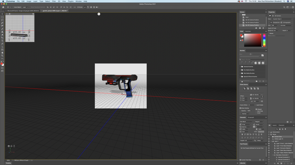Open the Libraries panel
295x165 pixels.
point(243,163)
